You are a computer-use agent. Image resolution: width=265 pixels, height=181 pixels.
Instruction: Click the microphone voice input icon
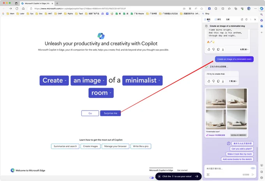[253, 168]
